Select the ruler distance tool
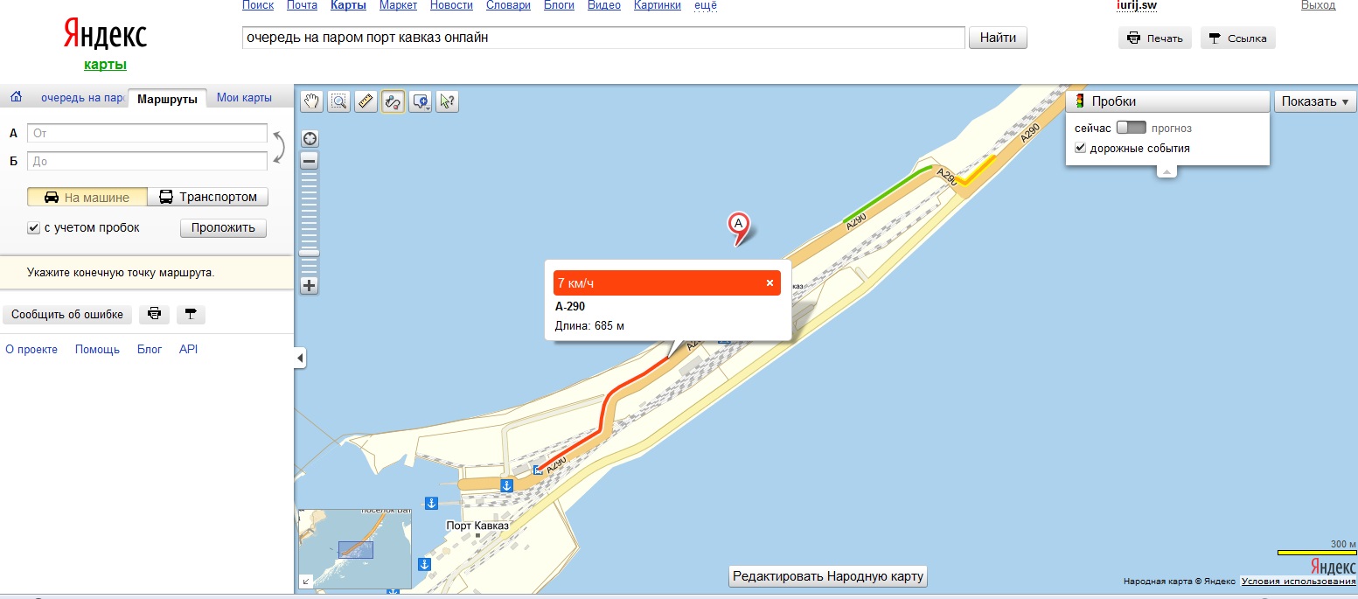The width and height of the screenshot is (1358, 599). (x=366, y=101)
